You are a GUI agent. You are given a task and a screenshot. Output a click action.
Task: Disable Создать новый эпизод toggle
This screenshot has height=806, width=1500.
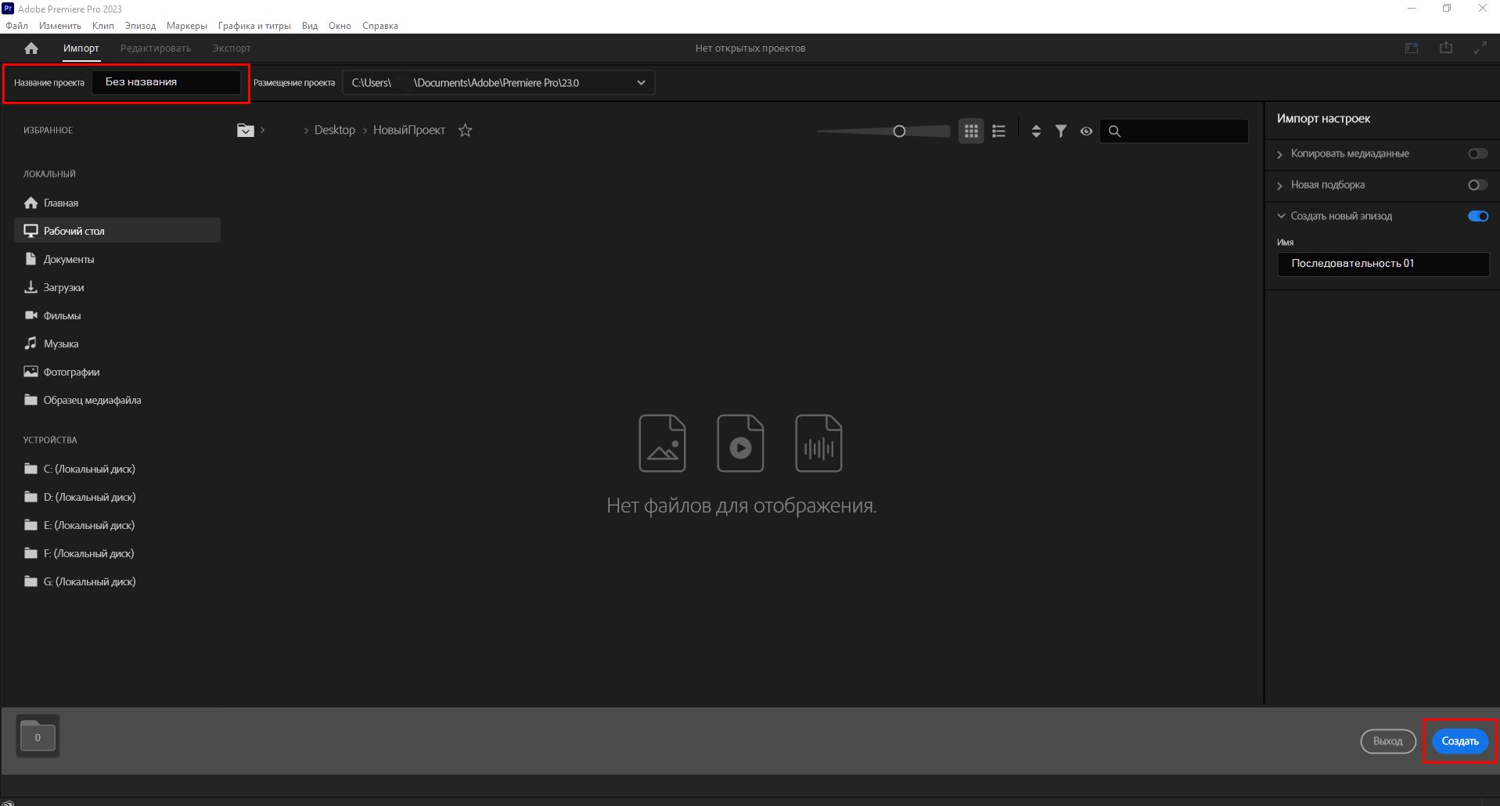(1477, 217)
